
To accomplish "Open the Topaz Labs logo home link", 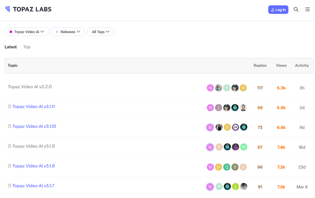I will (28, 9).
